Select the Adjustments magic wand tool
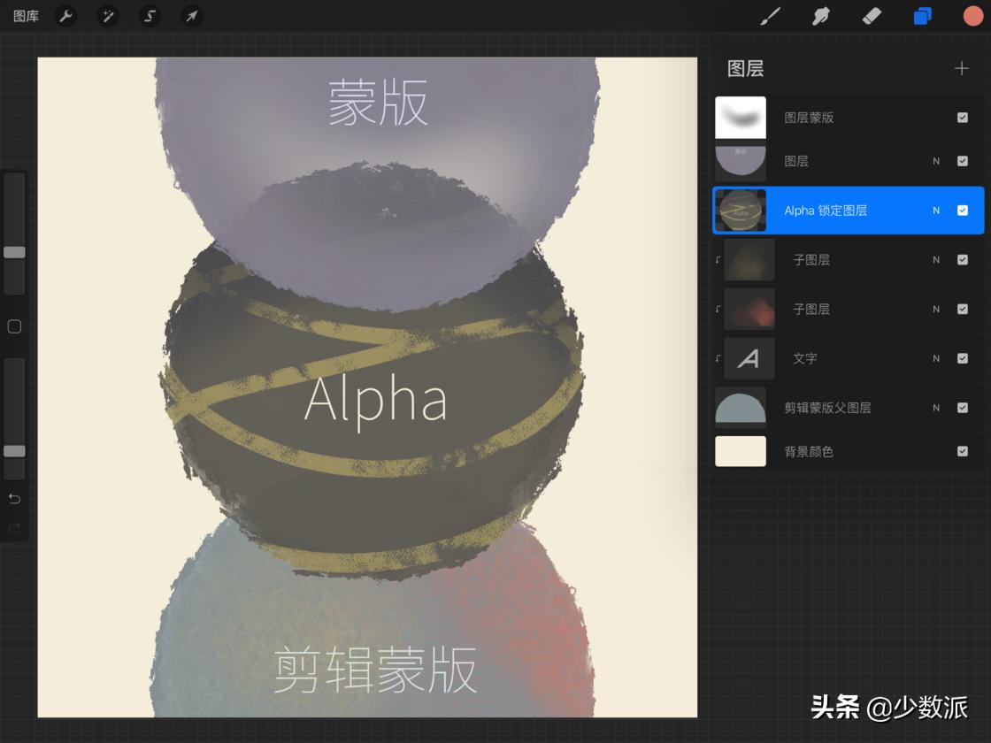991x743 pixels. (x=107, y=16)
